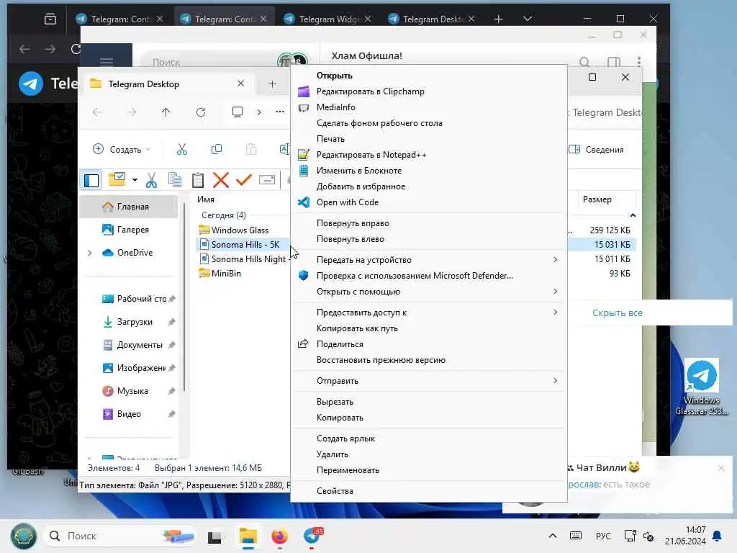This screenshot has height=553, width=737.
Task: Expand breadcrumb chevron in Explorer address bar
Action: [x=259, y=112]
